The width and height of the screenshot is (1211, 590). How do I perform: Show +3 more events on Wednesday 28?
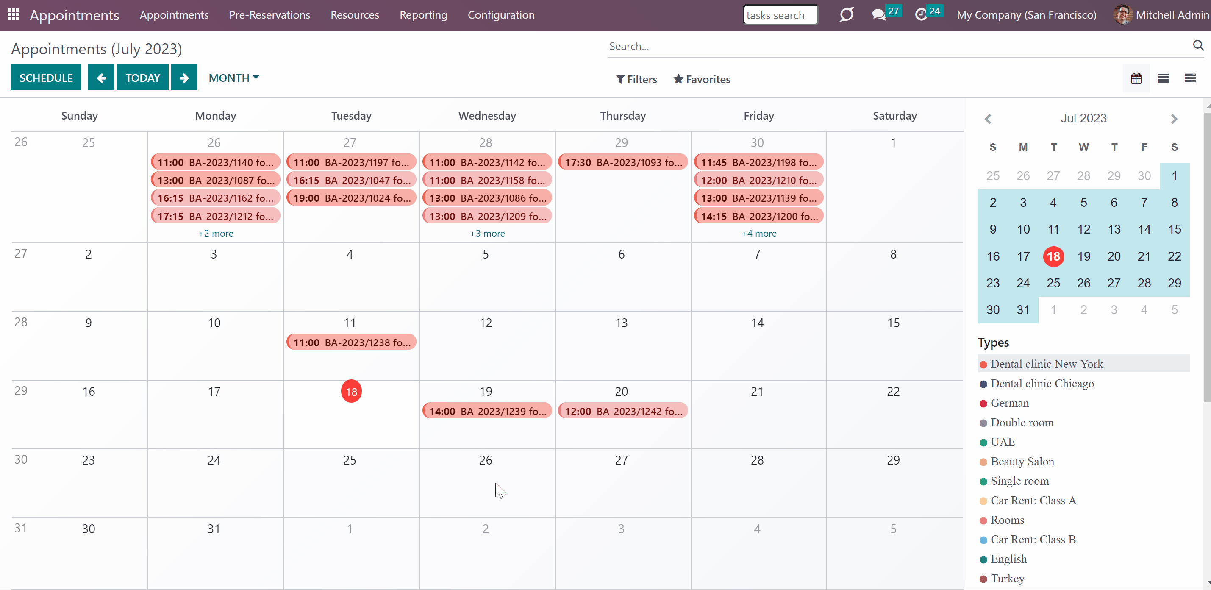pos(487,233)
